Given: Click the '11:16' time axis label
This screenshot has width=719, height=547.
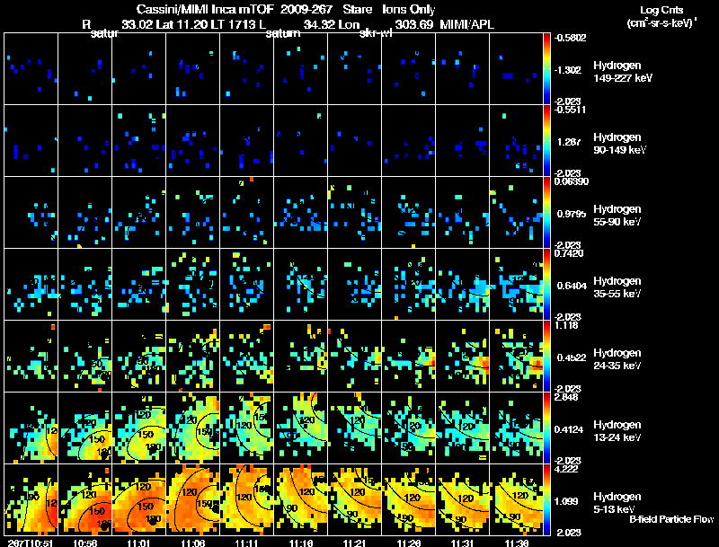Looking at the screenshot, I should pyautogui.click(x=301, y=543).
